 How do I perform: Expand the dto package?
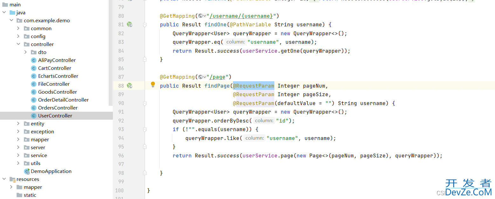(x=25, y=52)
